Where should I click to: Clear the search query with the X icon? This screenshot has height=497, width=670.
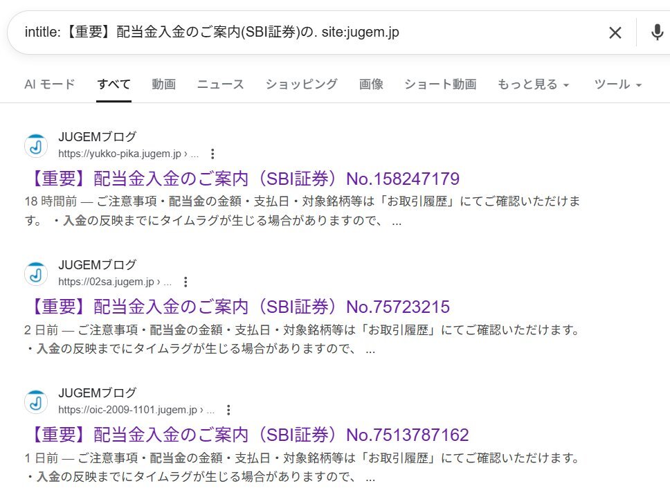coord(615,33)
